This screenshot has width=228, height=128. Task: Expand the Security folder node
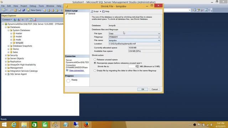point(6,55)
